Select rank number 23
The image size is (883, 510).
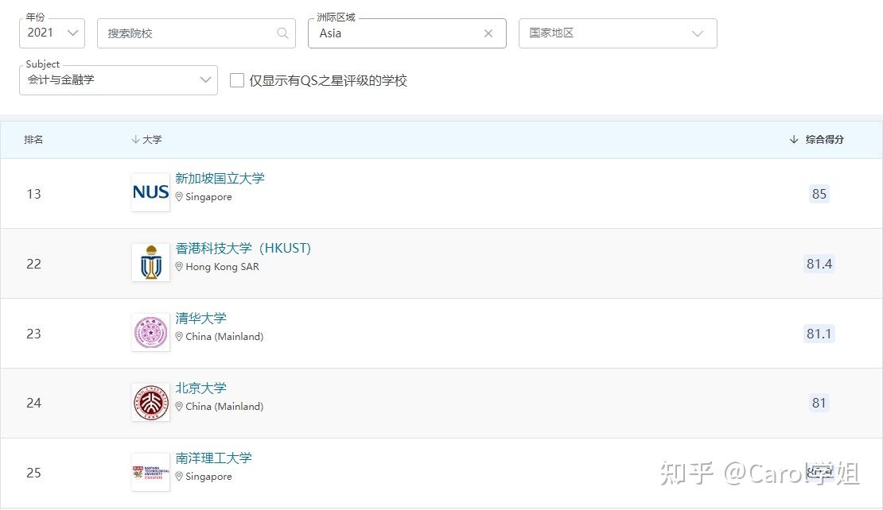coord(33,334)
